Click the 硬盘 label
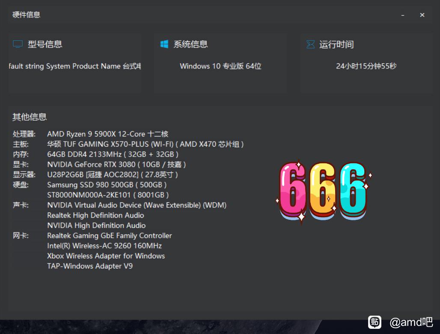Image resolution: width=440 pixels, height=334 pixels. (x=21, y=185)
